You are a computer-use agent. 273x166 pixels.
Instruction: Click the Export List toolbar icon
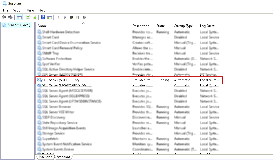coord(34,17)
